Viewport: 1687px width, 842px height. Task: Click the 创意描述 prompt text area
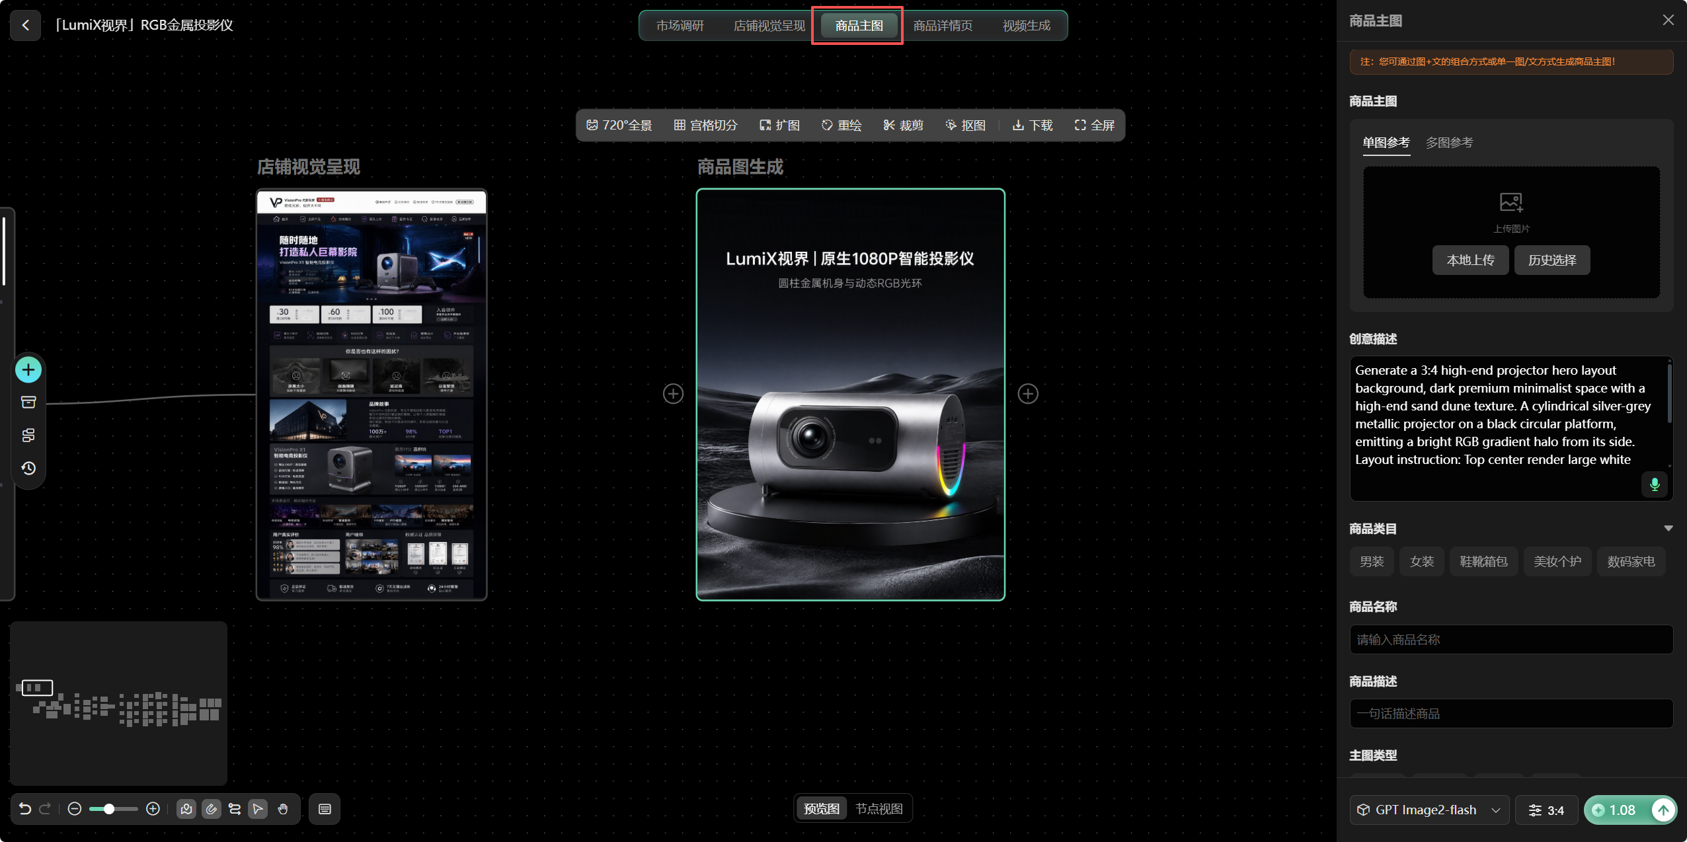tap(1511, 428)
